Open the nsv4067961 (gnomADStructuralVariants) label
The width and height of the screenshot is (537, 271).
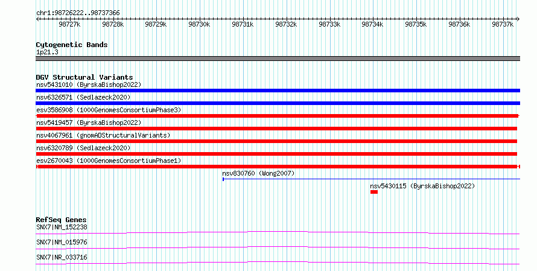pyautogui.click(x=103, y=135)
